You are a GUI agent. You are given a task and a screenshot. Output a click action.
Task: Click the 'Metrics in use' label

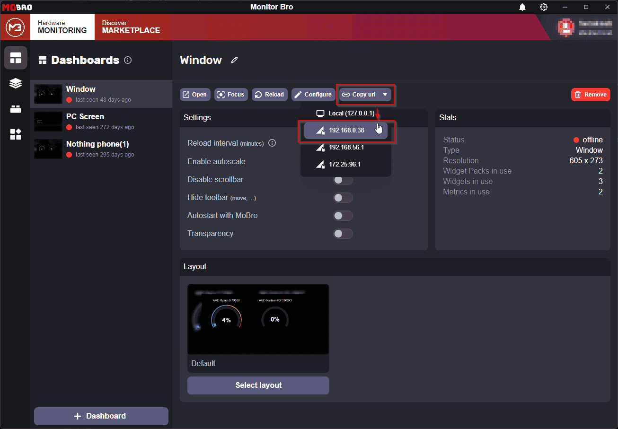click(x=466, y=192)
